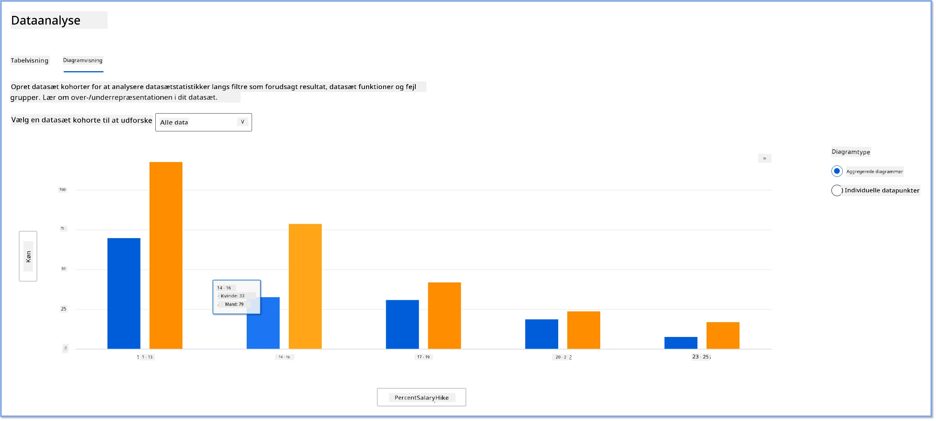Switch to Tabelvisning tab
The height and width of the screenshot is (421, 936).
pyautogui.click(x=30, y=61)
